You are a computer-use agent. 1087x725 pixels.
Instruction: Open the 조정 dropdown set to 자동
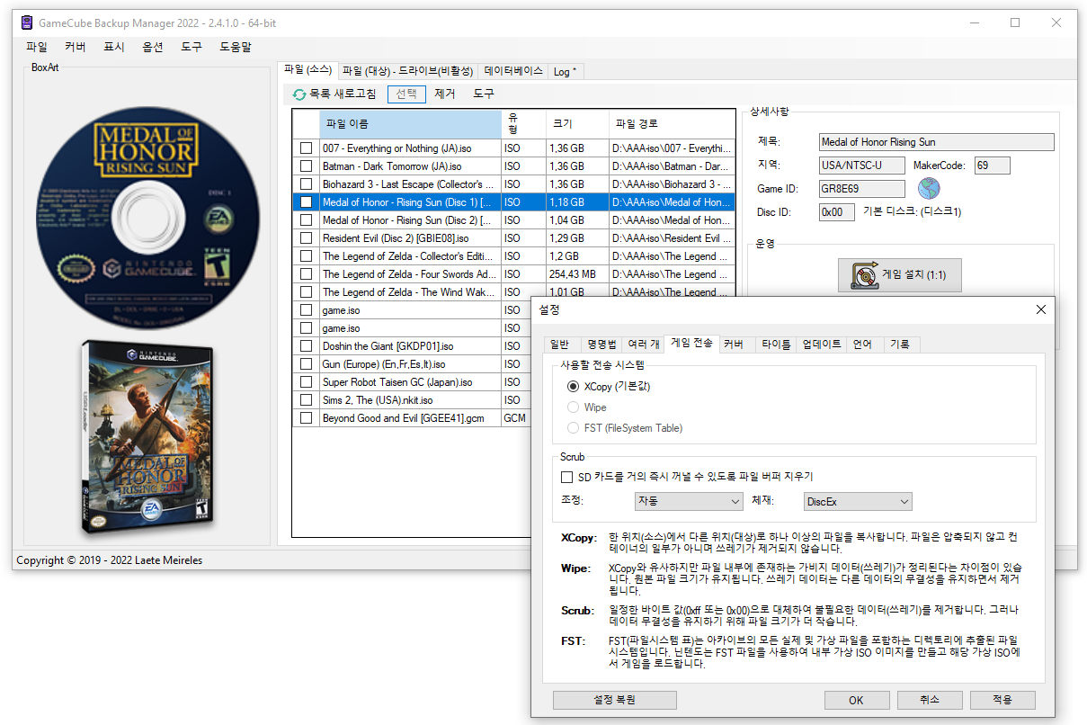coord(689,501)
